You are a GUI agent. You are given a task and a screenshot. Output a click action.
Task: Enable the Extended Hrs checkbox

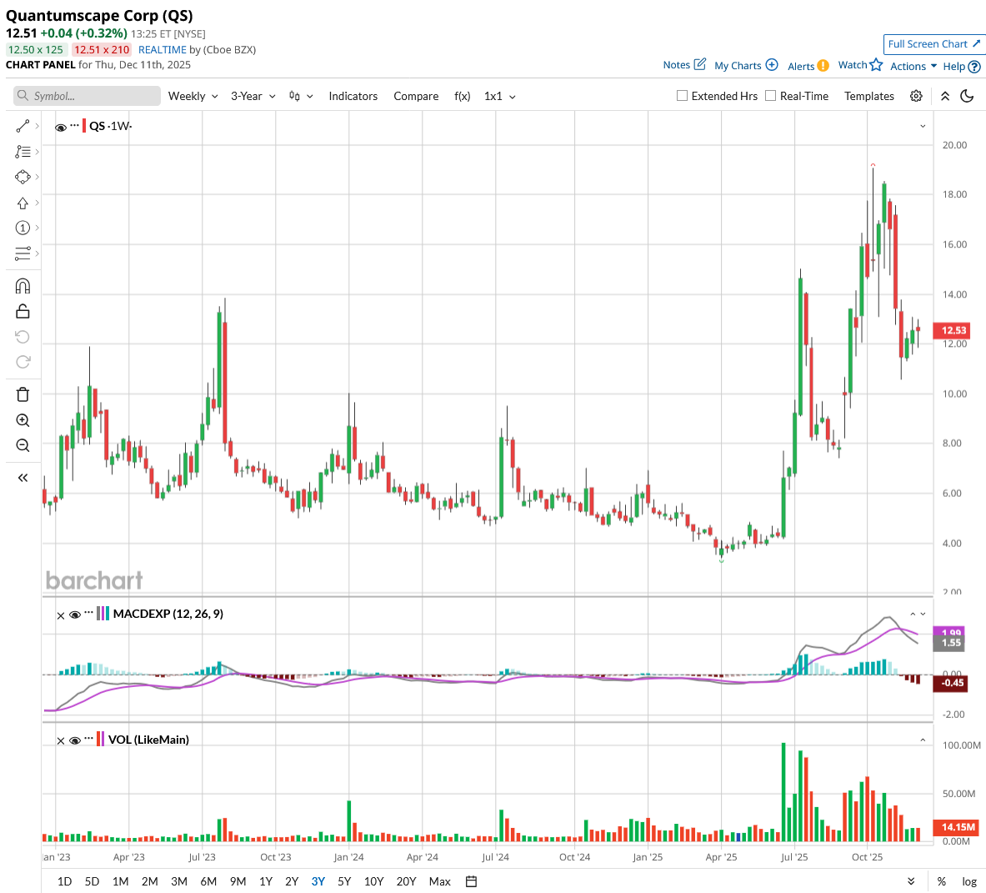point(682,96)
